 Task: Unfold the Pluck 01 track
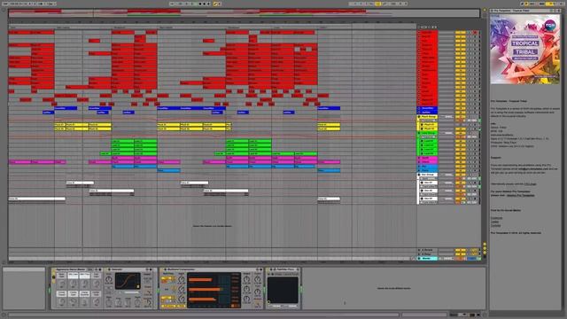(x=422, y=125)
